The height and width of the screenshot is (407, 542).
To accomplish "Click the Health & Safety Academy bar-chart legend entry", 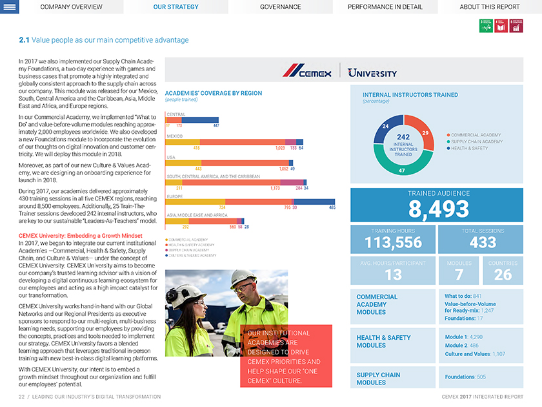I will point(190,245).
